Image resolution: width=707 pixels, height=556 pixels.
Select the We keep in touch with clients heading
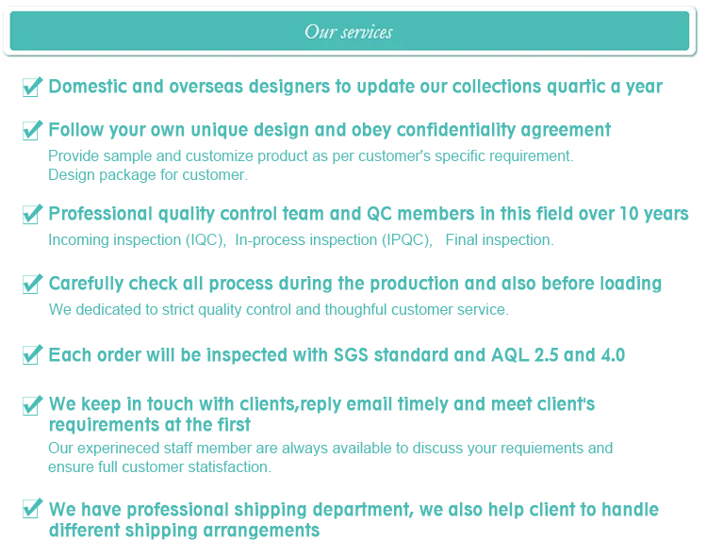click(x=321, y=415)
